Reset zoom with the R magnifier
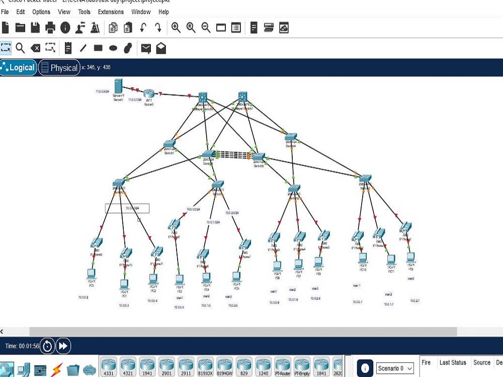This screenshot has height=377, width=503. [191, 28]
